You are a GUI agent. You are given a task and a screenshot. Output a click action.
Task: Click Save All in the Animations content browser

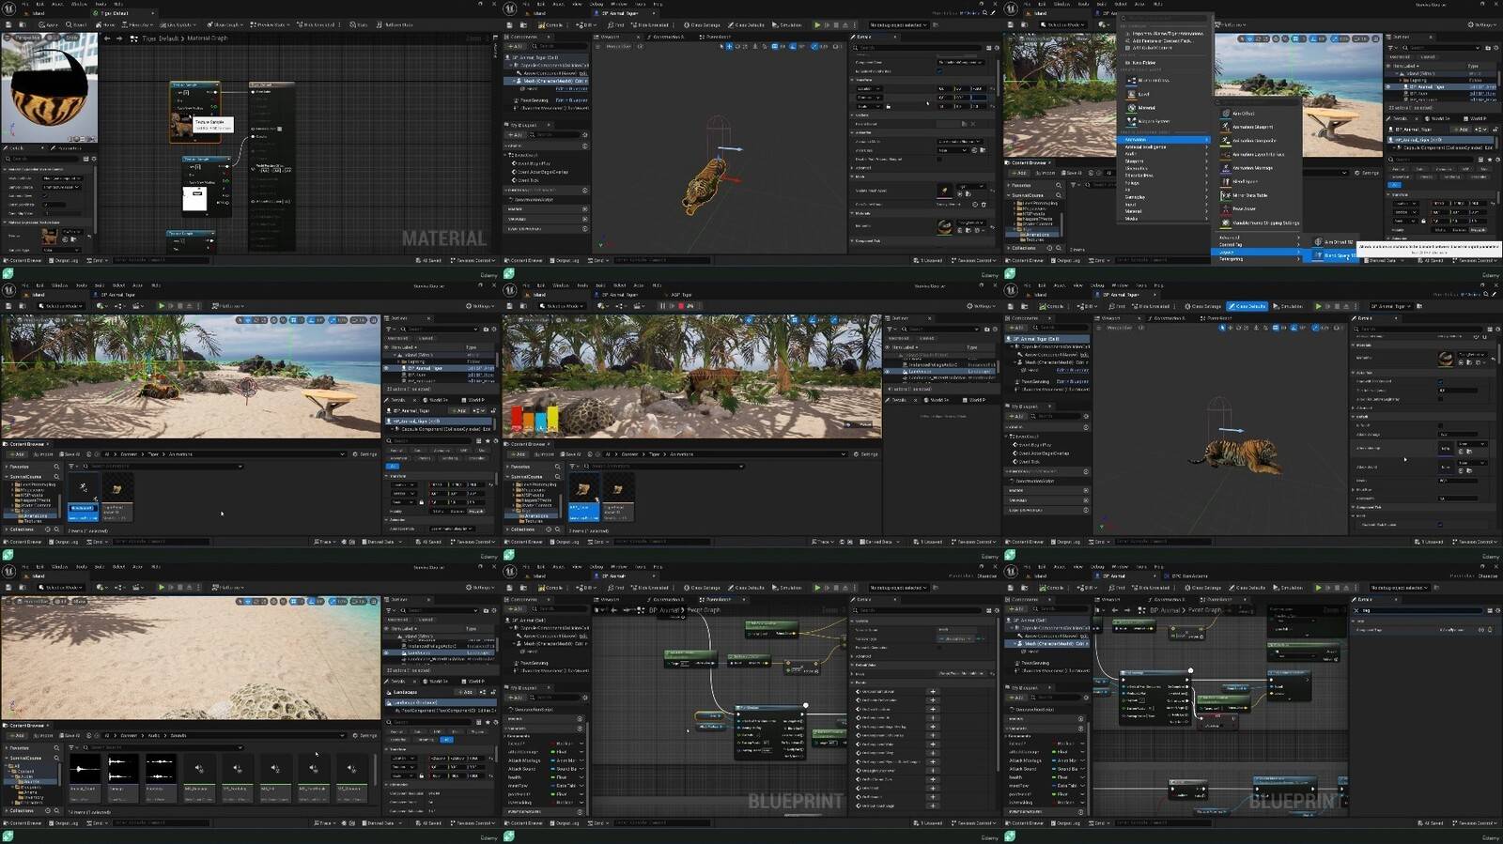(x=70, y=454)
